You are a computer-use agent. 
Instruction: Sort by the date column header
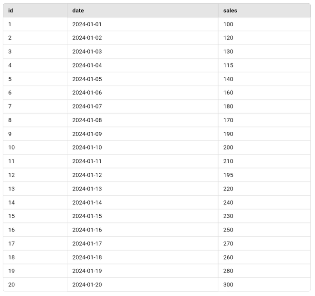click(78, 11)
